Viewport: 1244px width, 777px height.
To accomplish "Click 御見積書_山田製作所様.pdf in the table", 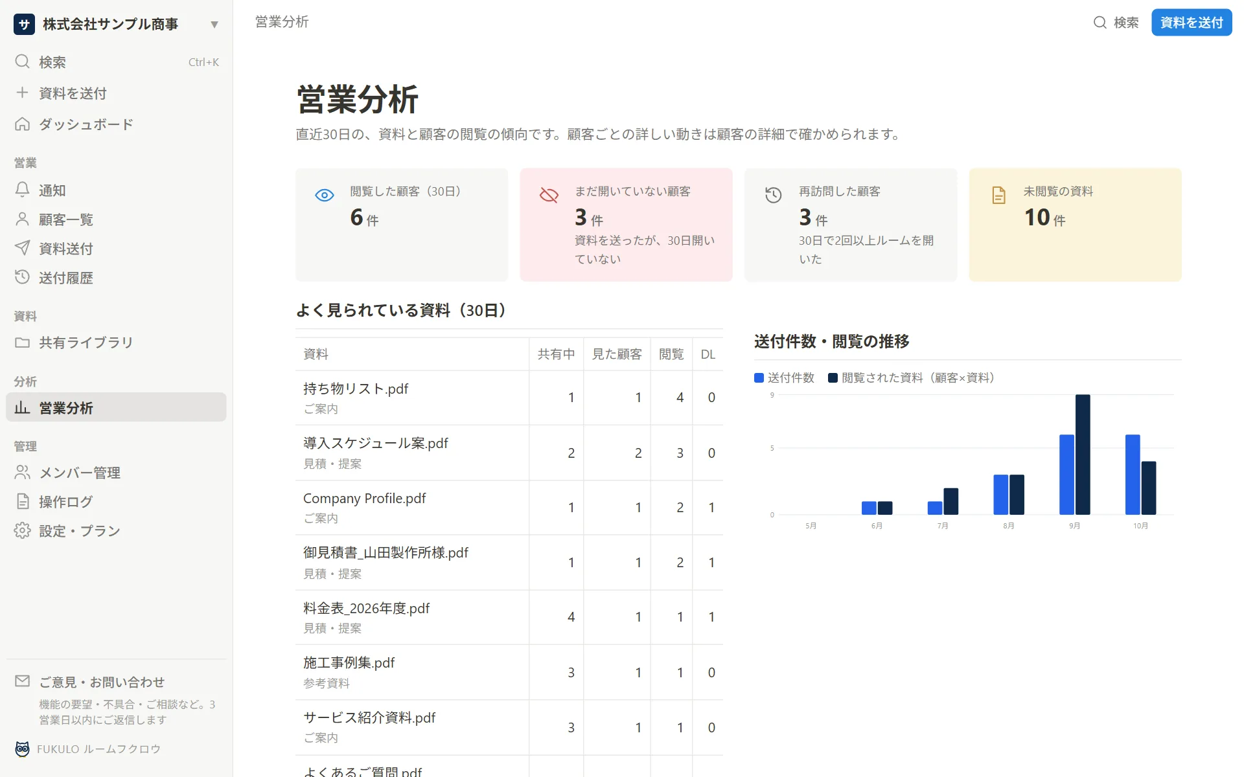I will tap(386, 552).
